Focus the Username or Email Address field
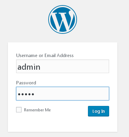 point(63,66)
